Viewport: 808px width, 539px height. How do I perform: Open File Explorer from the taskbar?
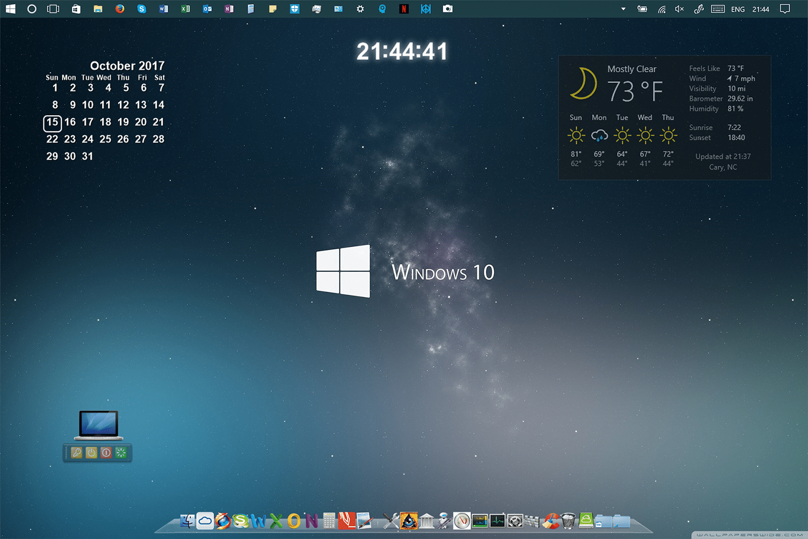pyautogui.click(x=98, y=9)
